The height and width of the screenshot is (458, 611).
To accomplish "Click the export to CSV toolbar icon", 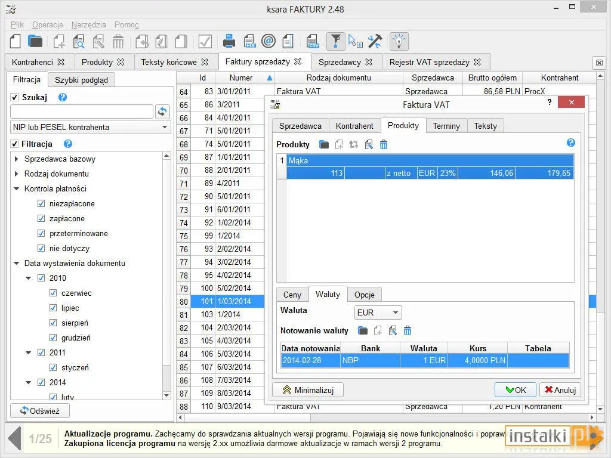I will 312,41.
